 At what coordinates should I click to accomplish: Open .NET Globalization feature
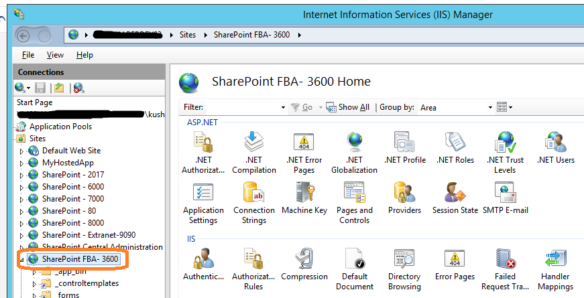[354, 153]
